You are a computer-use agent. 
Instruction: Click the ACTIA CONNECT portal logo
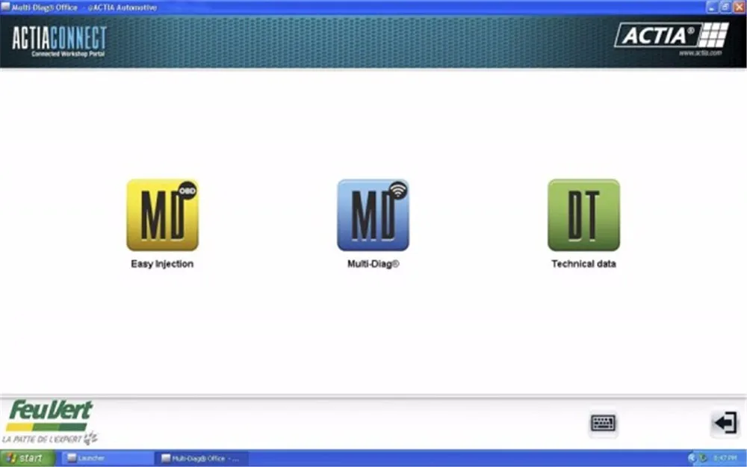[x=60, y=41]
